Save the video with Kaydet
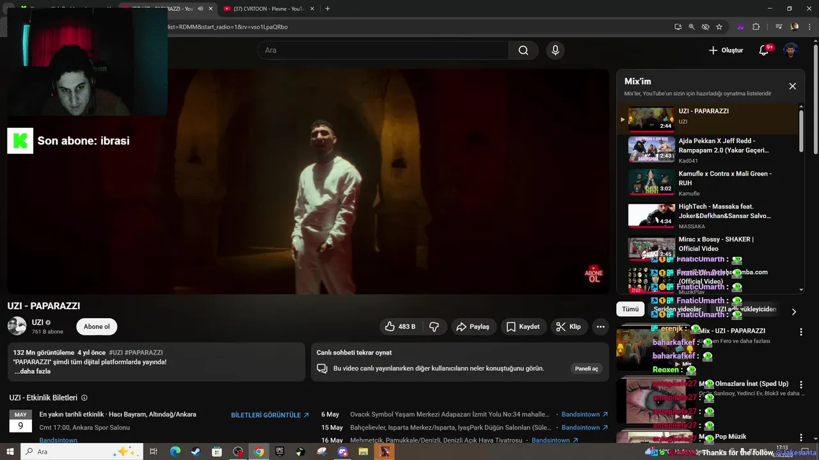The image size is (819, 460). pyautogui.click(x=523, y=326)
